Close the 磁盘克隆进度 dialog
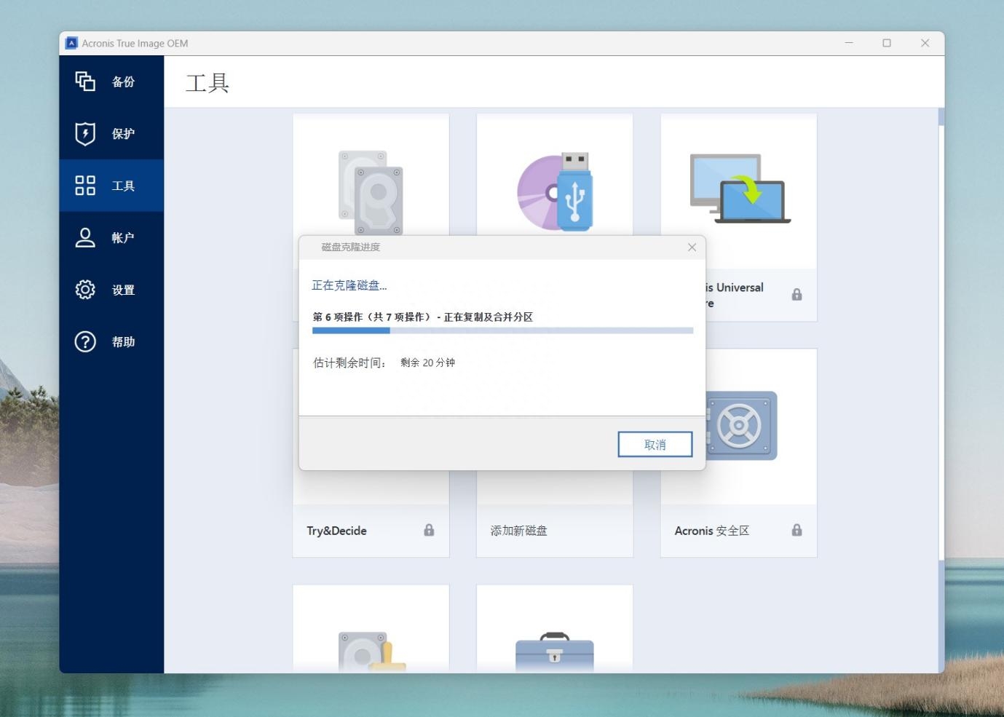The height and width of the screenshot is (717, 1004). click(692, 247)
